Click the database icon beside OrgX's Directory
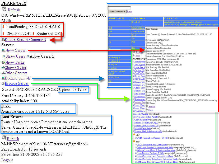 (133, 120)
